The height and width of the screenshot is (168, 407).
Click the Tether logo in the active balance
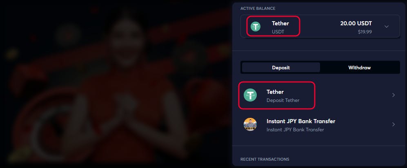coord(256,27)
